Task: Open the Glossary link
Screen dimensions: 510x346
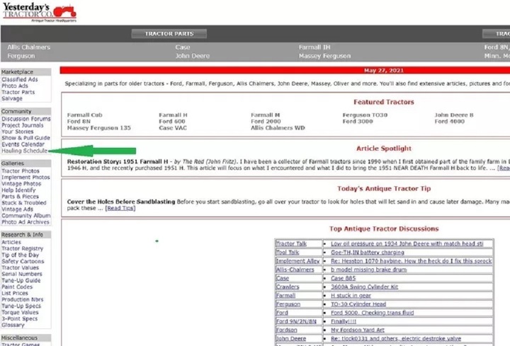Action: click(13, 325)
